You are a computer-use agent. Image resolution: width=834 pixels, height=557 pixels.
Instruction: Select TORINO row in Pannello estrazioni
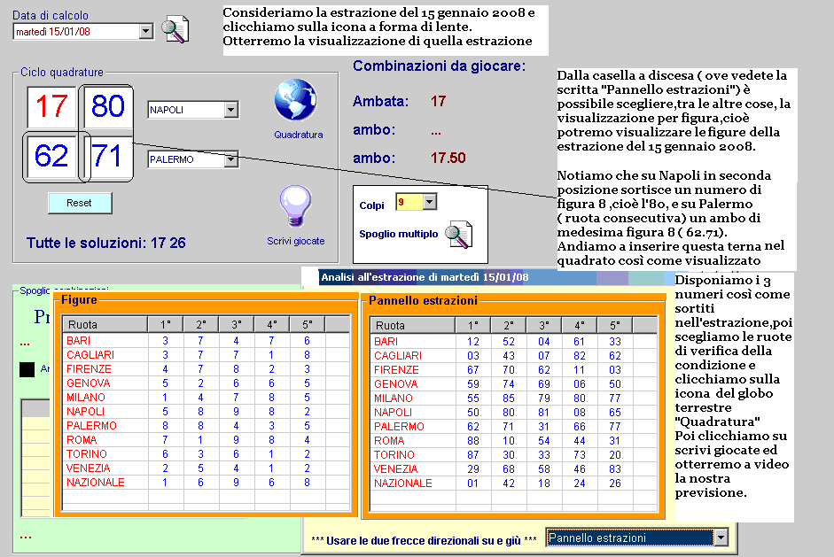[514, 455]
